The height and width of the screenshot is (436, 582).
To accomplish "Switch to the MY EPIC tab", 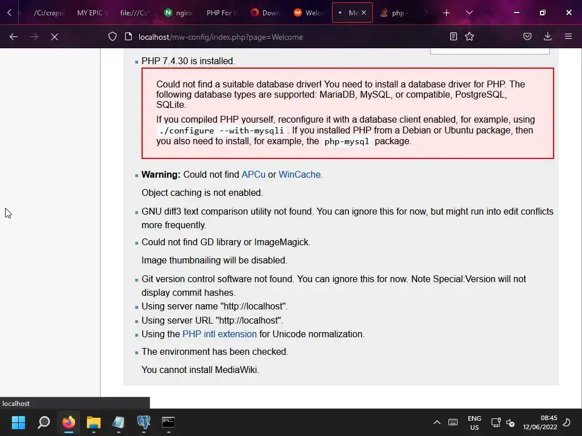I will coord(92,12).
